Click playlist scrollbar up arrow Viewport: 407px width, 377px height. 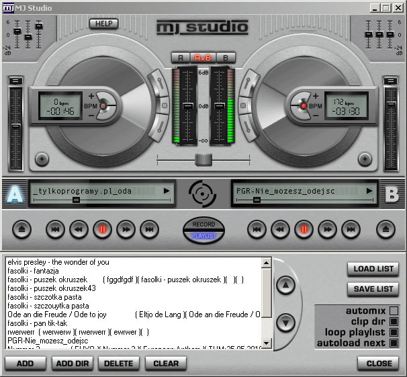pyautogui.click(x=266, y=263)
